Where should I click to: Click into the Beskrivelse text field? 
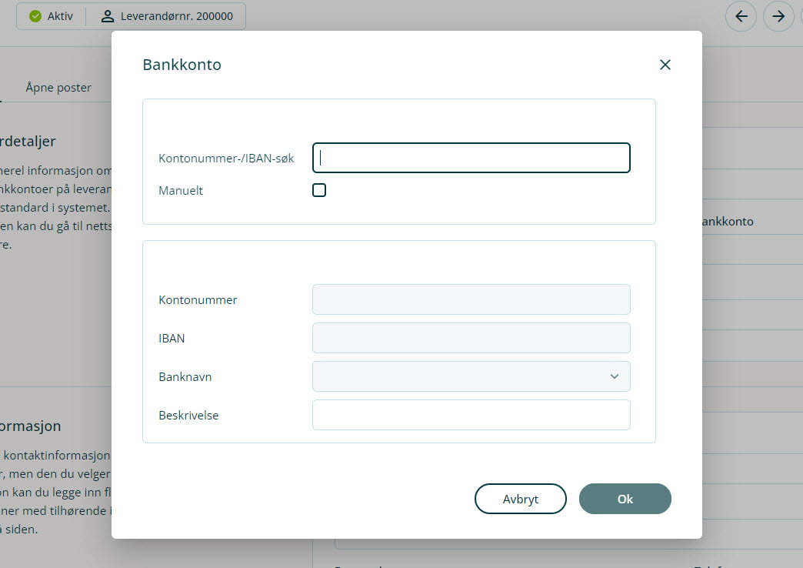click(x=471, y=415)
